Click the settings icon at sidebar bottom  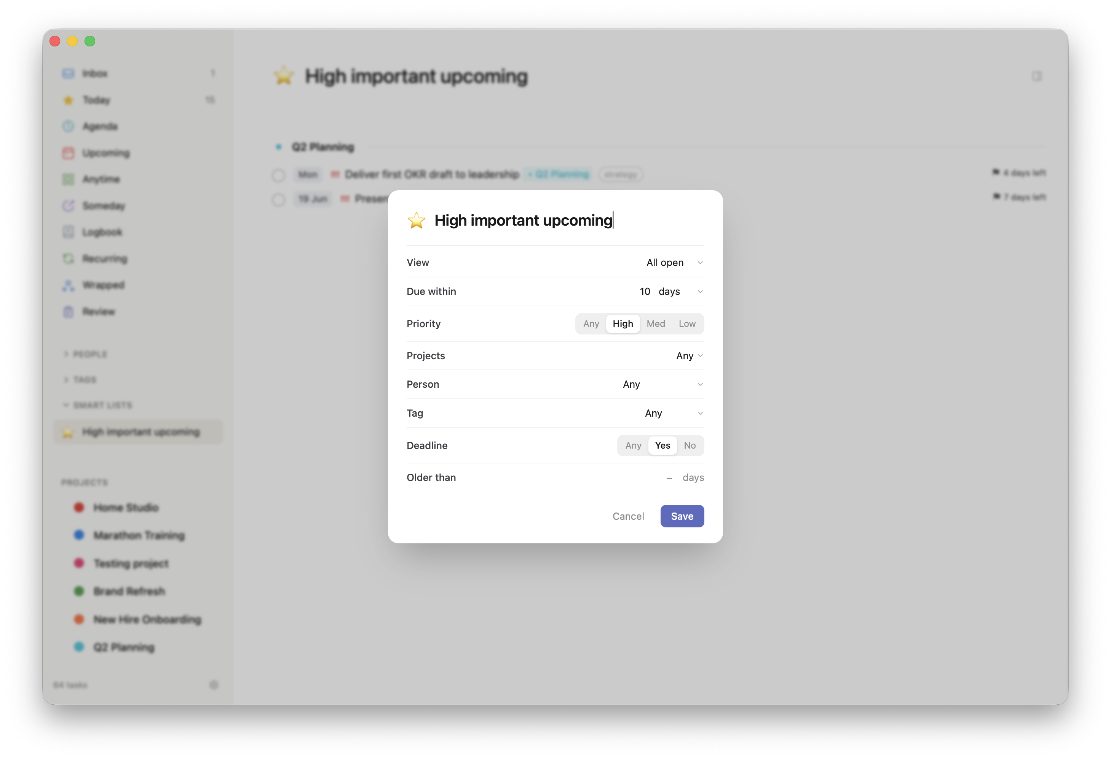[214, 685]
